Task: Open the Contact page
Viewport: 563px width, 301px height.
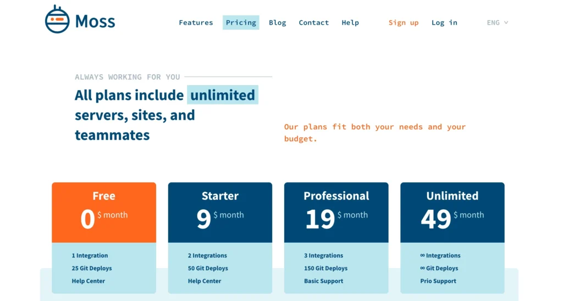Action: 313,23
